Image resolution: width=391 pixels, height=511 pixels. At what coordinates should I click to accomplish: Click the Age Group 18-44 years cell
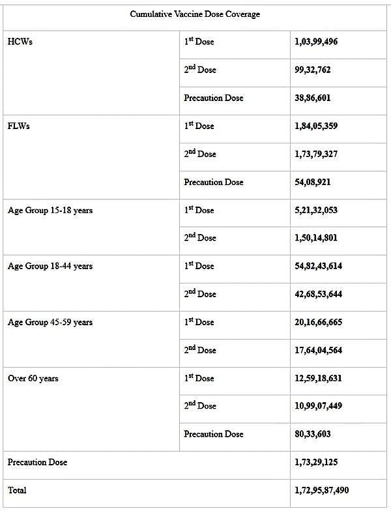(50, 266)
